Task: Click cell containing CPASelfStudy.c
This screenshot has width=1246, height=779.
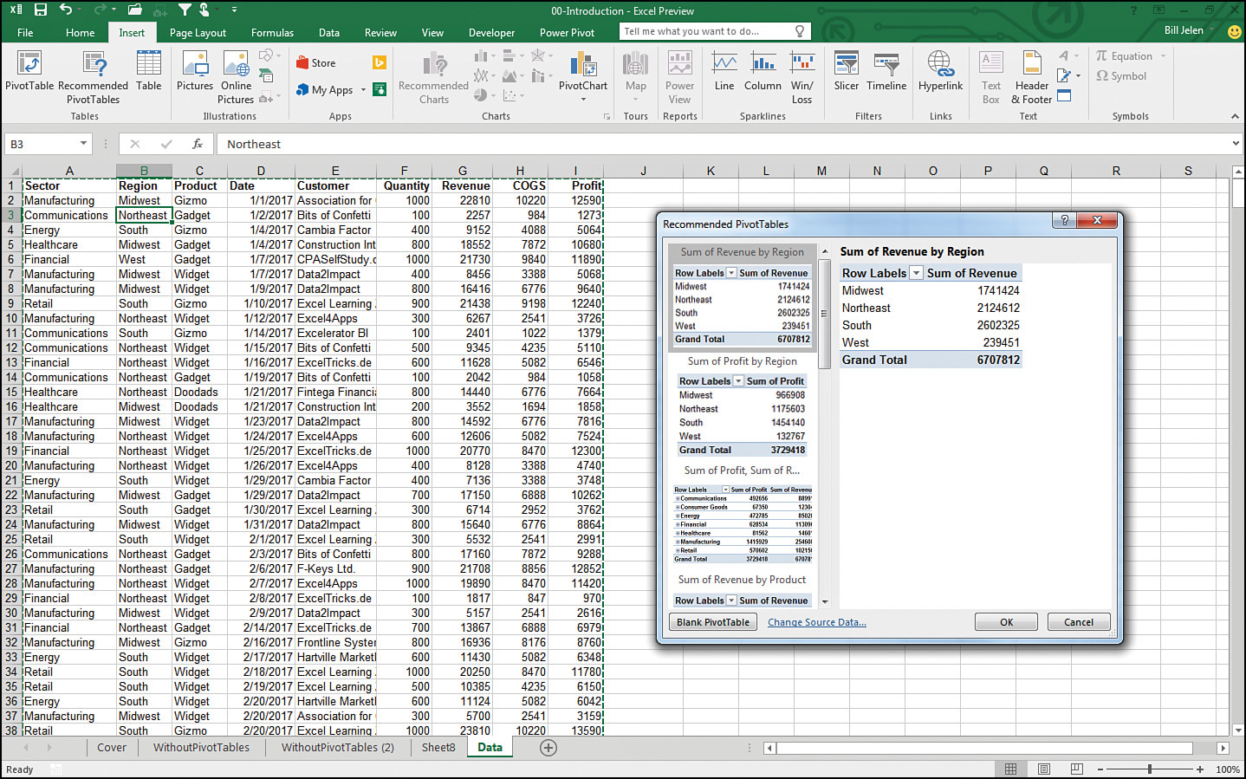Action: click(x=335, y=259)
